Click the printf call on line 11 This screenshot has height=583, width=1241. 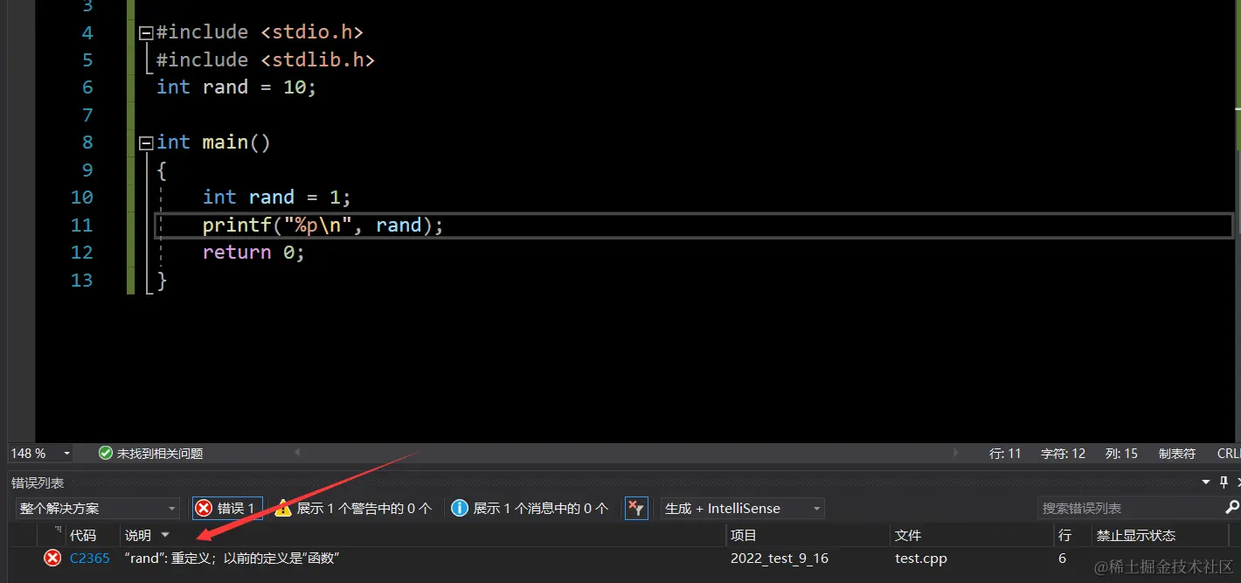[x=237, y=226]
